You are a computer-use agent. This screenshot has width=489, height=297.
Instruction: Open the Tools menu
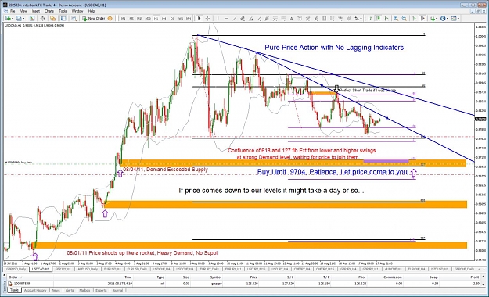click(63, 11)
